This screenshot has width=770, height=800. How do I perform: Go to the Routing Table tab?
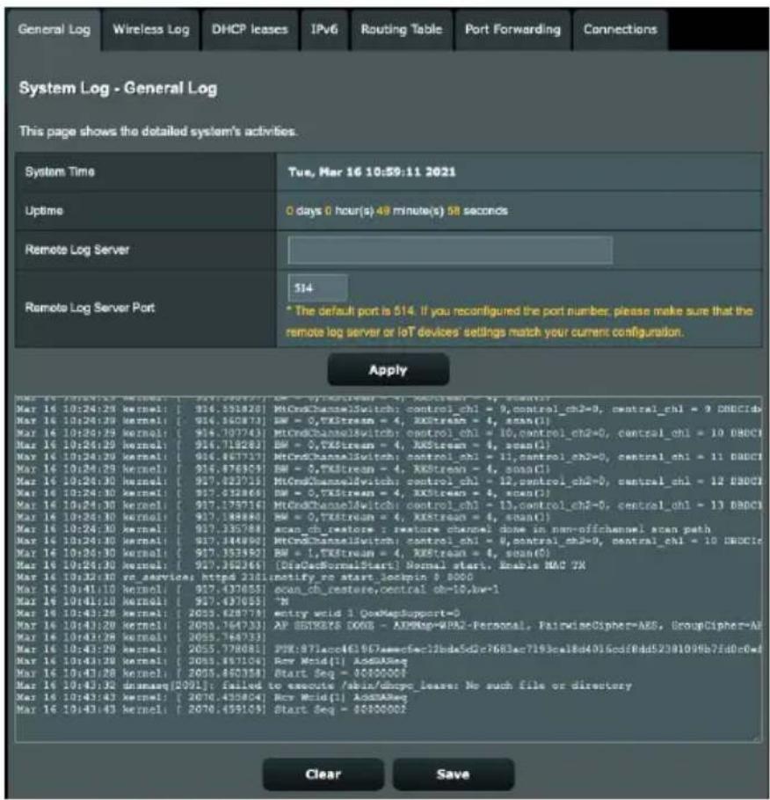point(402,30)
